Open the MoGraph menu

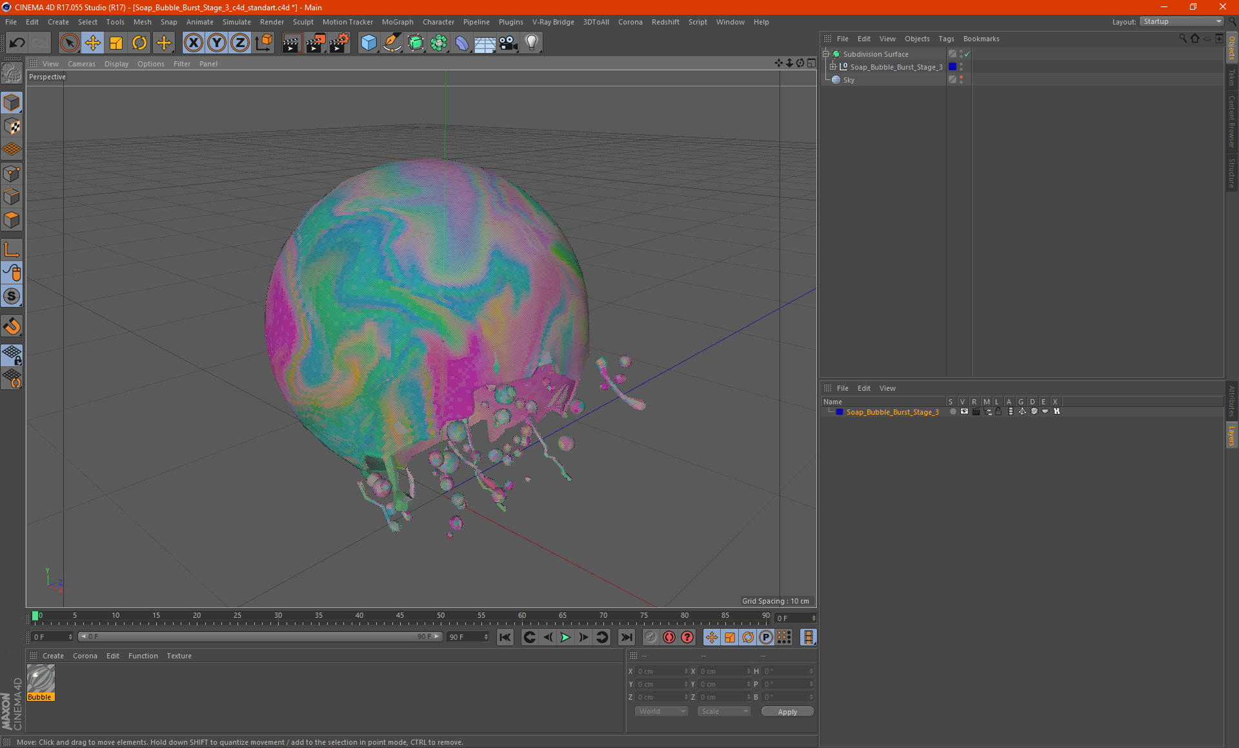click(x=398, y=22)
